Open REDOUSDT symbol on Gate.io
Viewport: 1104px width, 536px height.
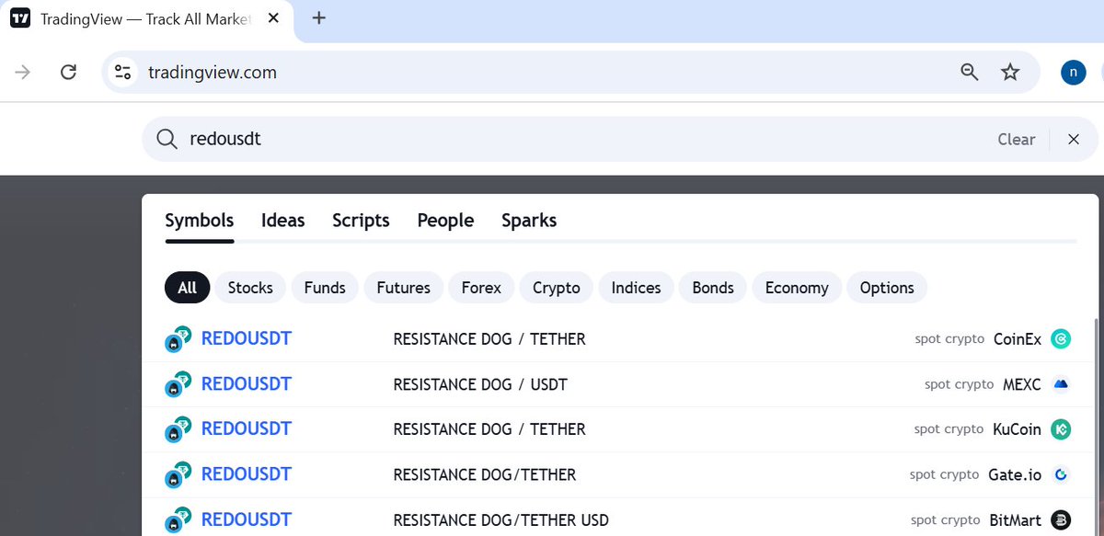point(246,473)
